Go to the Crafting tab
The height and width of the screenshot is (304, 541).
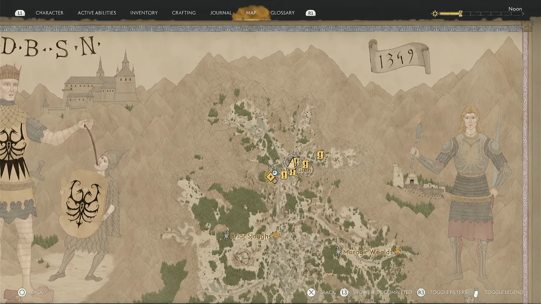point(183,13)
